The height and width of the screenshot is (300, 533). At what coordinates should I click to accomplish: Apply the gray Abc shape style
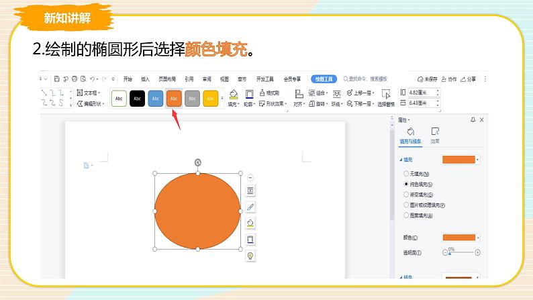click(x=193, y=99)
